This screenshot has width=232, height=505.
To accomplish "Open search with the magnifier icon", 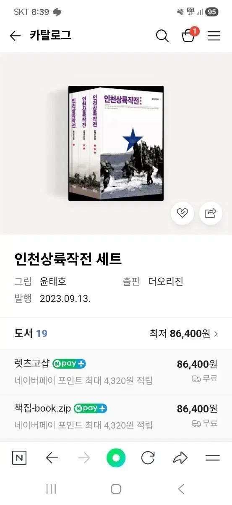I will click(x=162, y=36).
